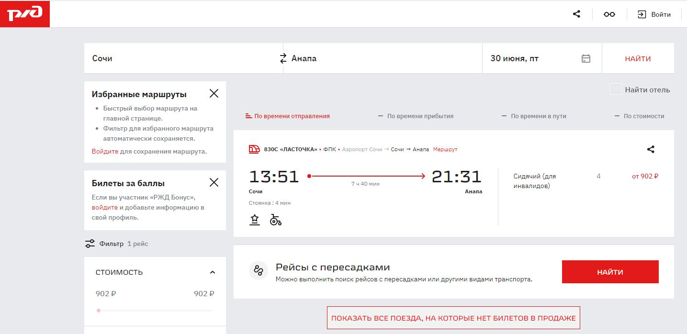The width and height of the screenshot is (687, 334).
Task: Open accessibility glasses icon mode
Action: click(x=609, y=14)
